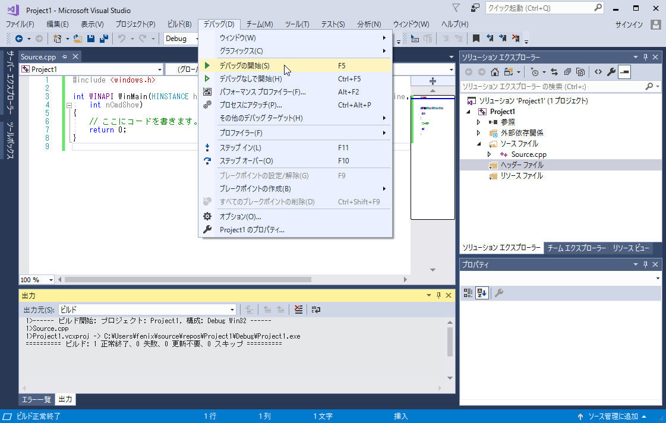Click the property pages wrench in the Properties panel
Viewport: 666px width, 423px height.
tap(499, 293)
